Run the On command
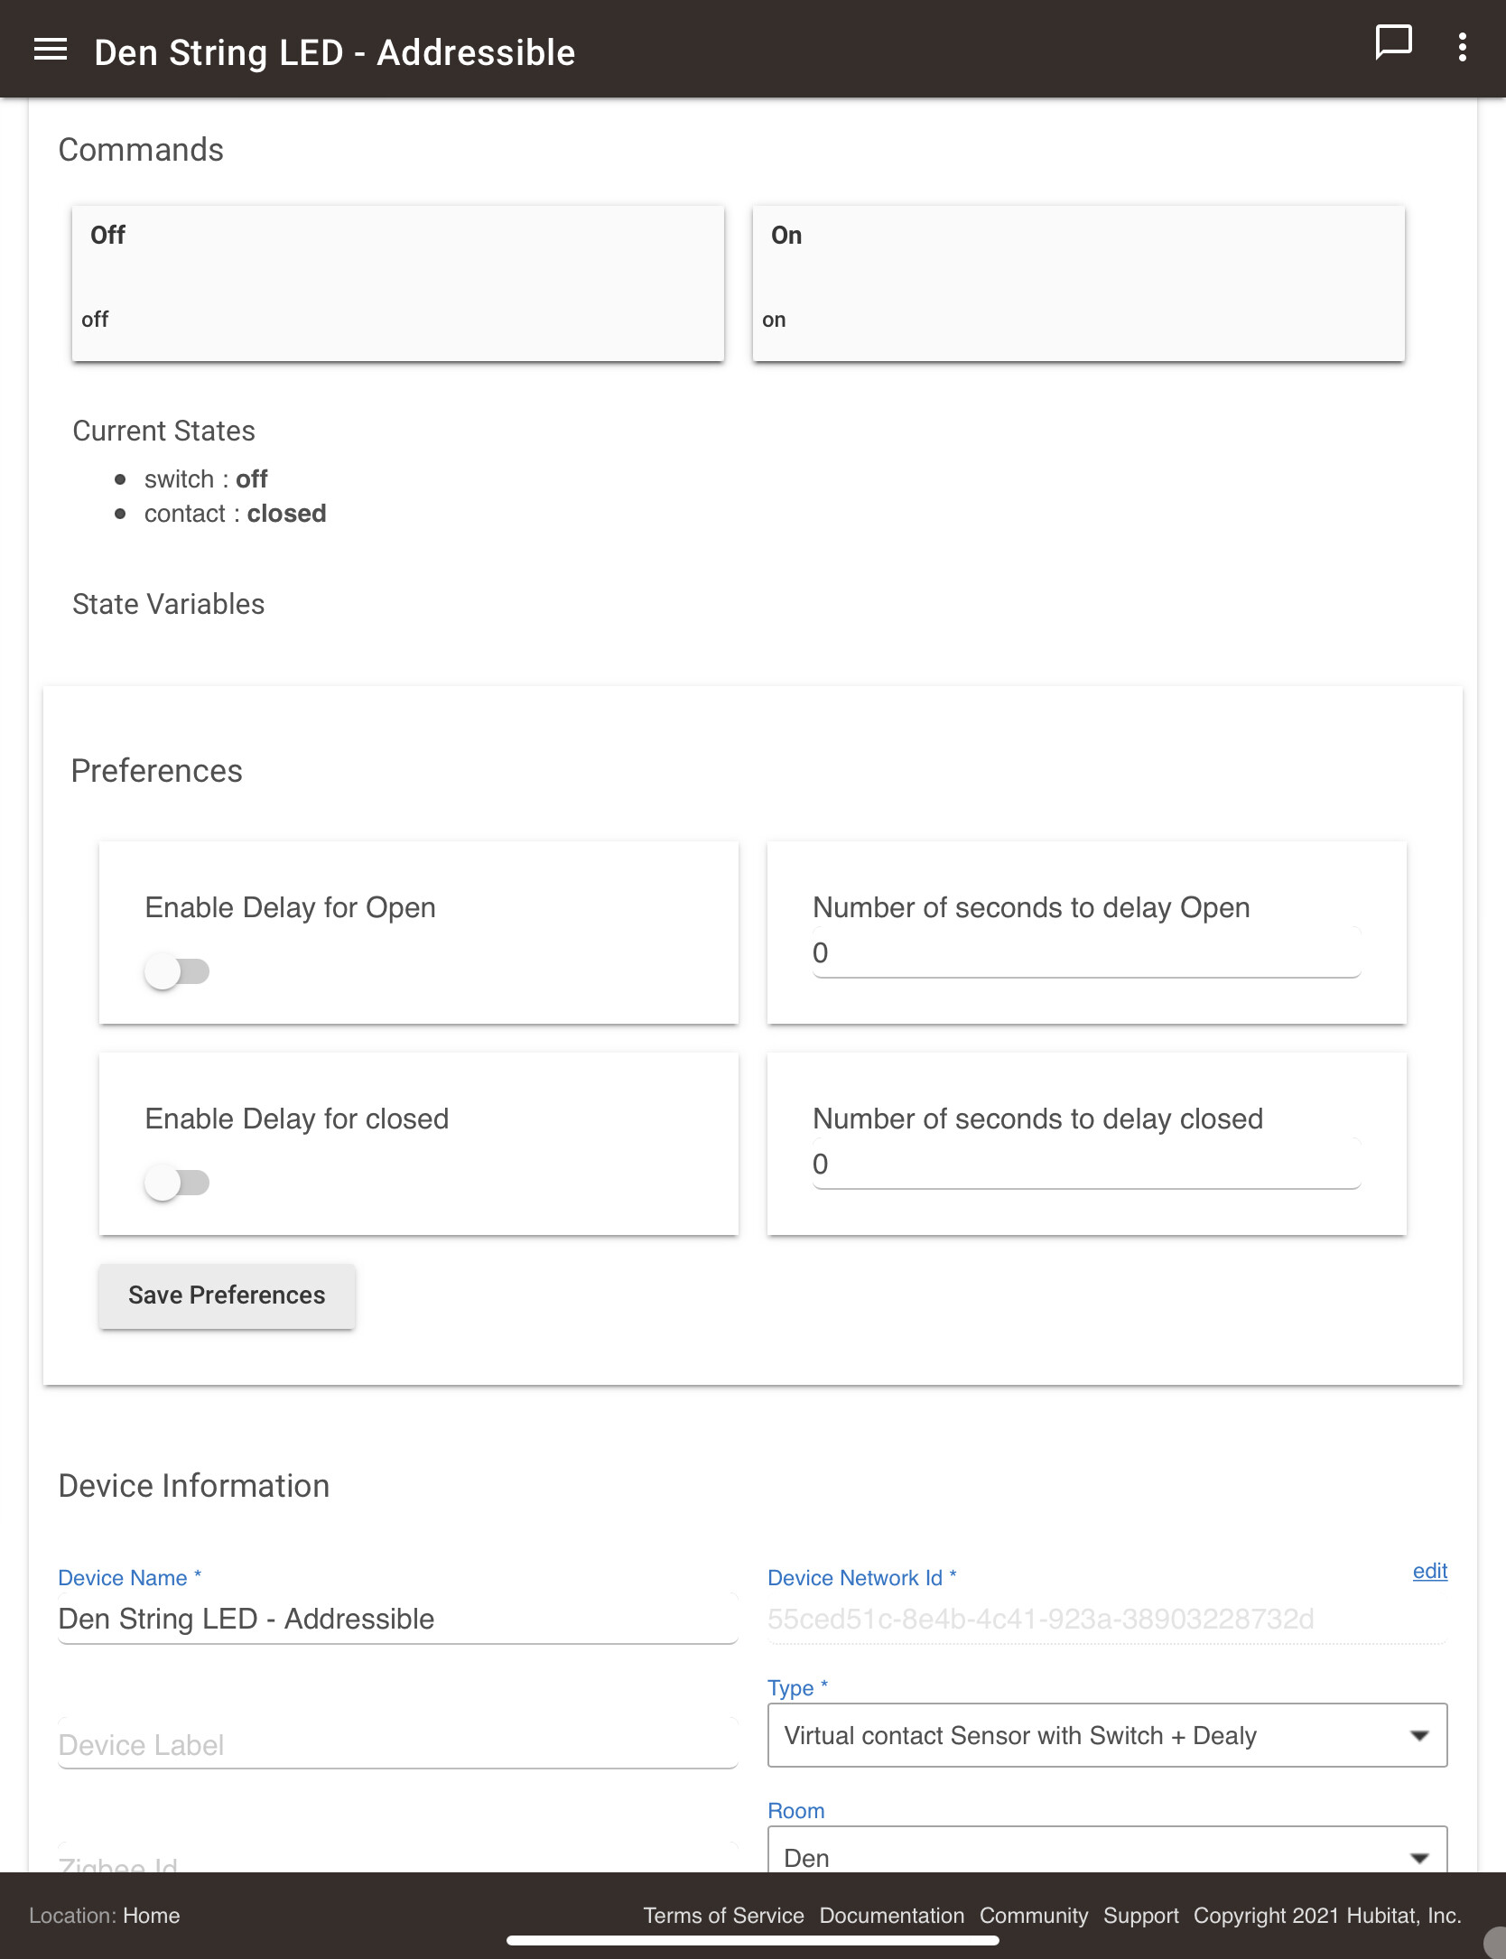This screenshot has height=1959, width=1506. tap(1078, 283)
